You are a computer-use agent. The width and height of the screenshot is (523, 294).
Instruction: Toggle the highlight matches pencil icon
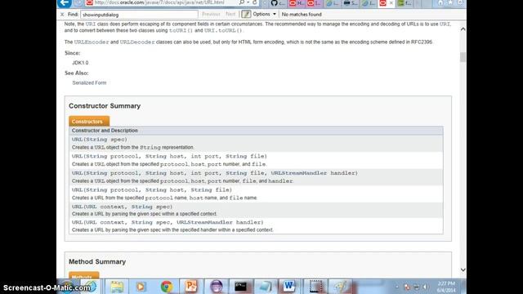tap(246, 15)
